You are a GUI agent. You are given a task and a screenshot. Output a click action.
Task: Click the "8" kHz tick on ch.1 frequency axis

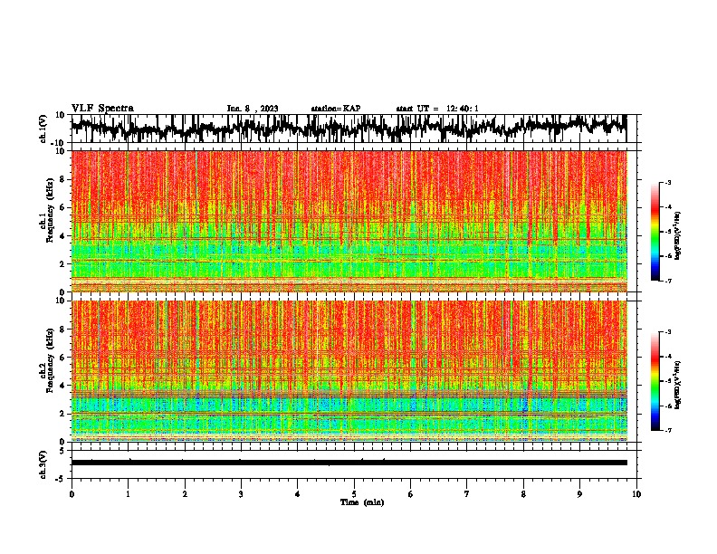[62, 179]
